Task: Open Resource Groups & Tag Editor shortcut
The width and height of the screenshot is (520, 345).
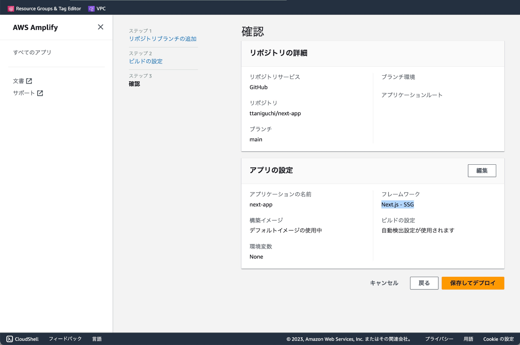Action: pos(45,9)
